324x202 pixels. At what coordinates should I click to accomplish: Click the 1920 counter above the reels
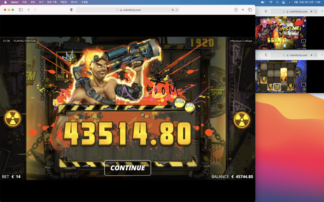click(x=202, y=43)
